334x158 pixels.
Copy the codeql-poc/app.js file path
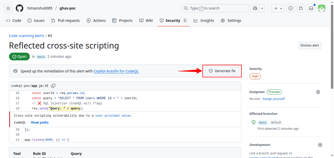click(x=53, y=86)
